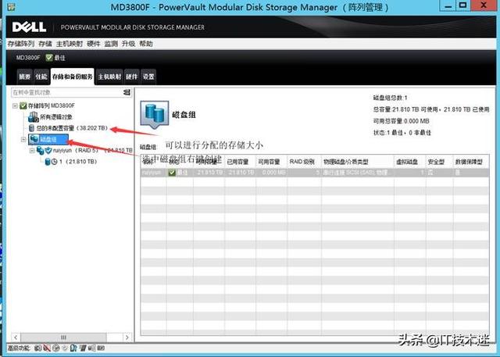
Task: Sort by the 数据保障型 column header
Action: (471, 162)
